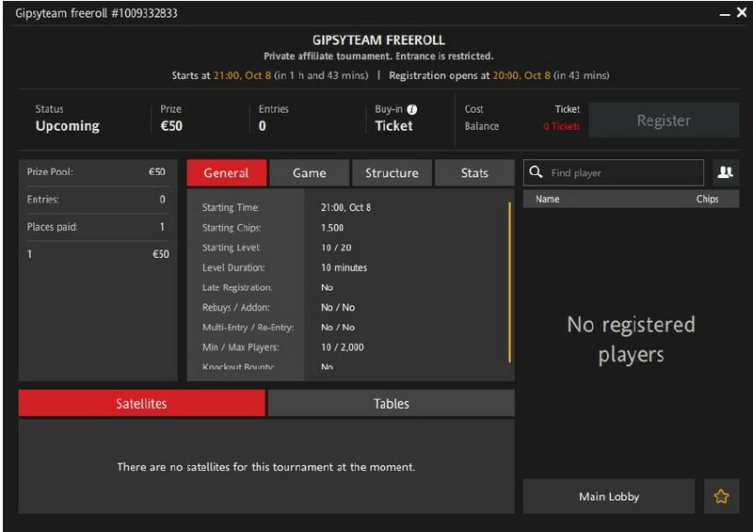Click the Prize '€50' value in status bar
The image size is (753, 532).
pos(171,126)
